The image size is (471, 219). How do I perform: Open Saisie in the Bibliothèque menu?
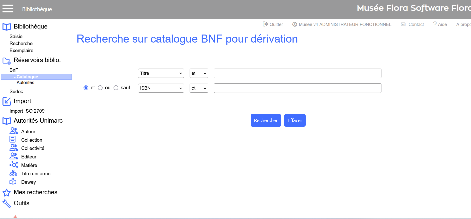tap(16, 37)
